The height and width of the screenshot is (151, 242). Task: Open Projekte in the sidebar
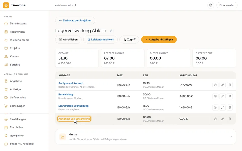pyautogui.click(x=15, y=48)
